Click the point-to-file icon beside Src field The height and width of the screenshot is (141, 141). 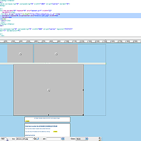coord(35,139)
